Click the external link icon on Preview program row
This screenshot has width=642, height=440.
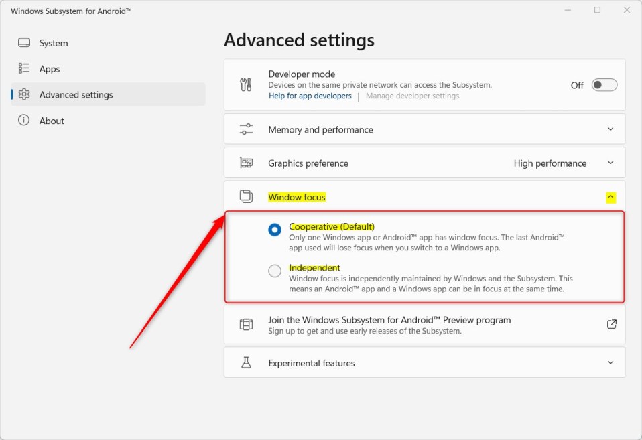click(x=611, y=324)
